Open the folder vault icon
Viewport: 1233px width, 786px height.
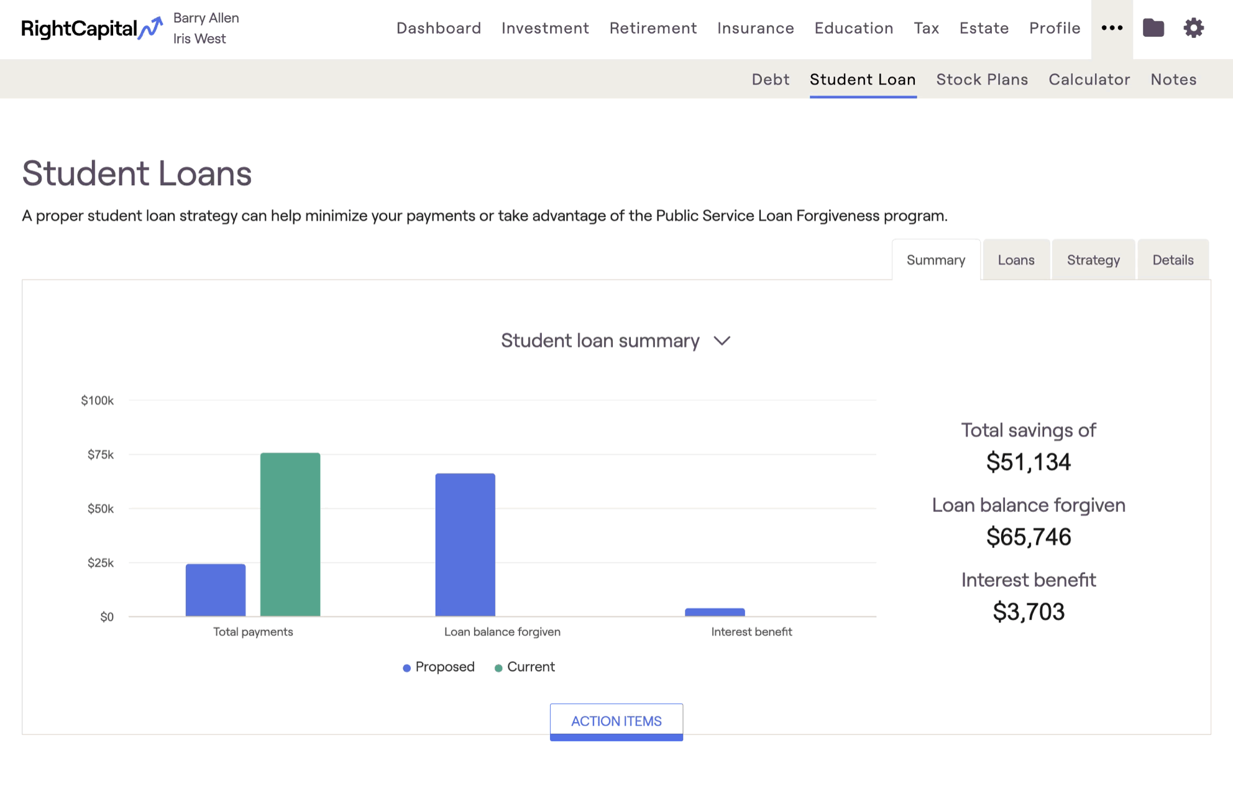coord(1153,28)
